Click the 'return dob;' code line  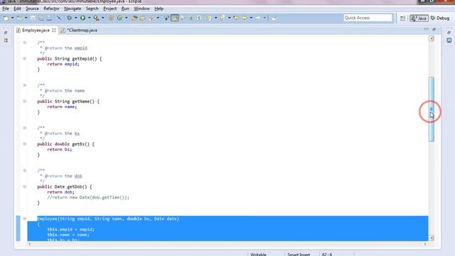tap(60, 192)
